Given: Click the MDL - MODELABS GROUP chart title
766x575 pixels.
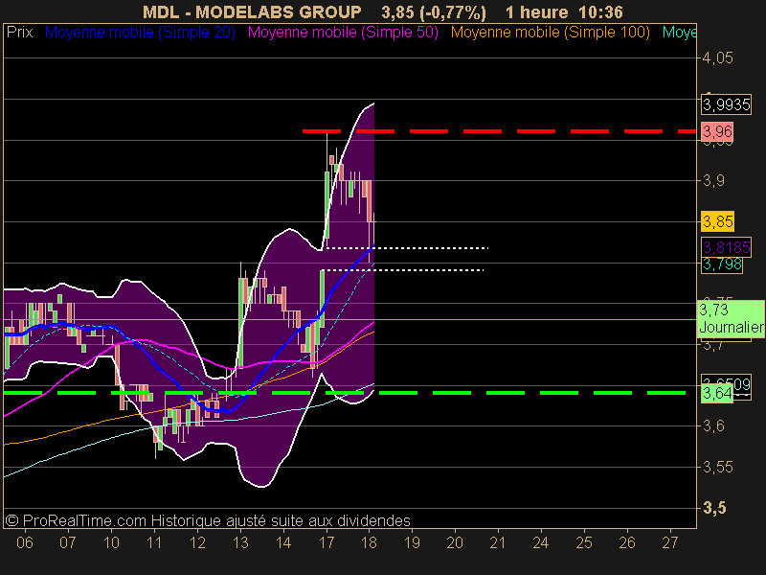Looking at the screenshot, I should pyautogui.click(x=252, y=11).
